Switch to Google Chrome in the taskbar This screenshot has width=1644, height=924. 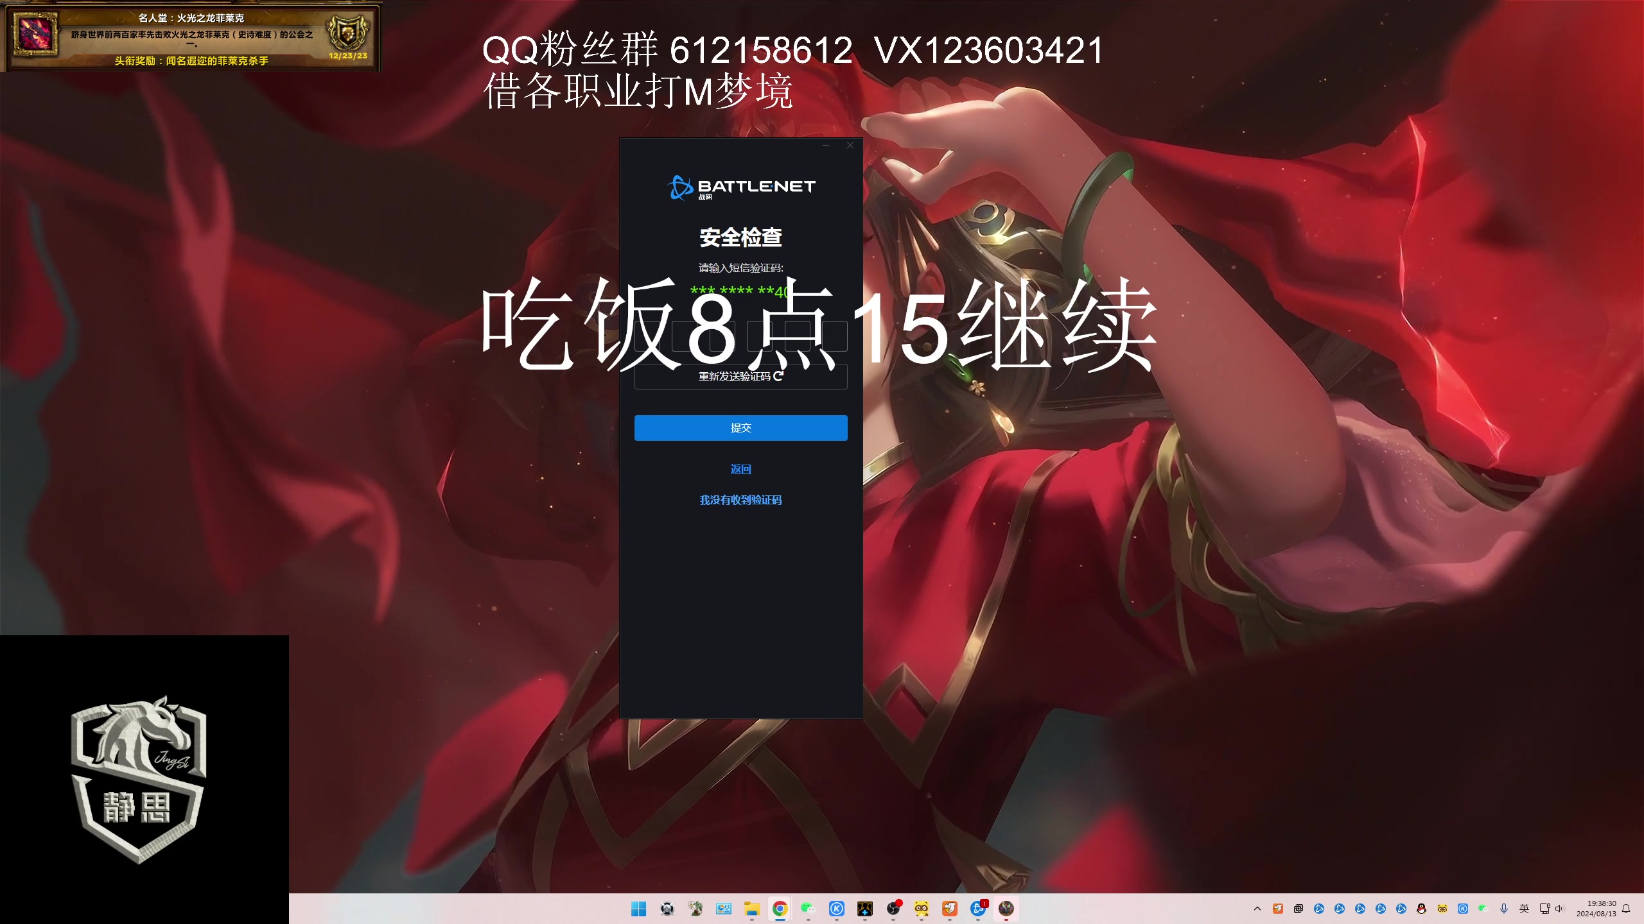[780, 909]
